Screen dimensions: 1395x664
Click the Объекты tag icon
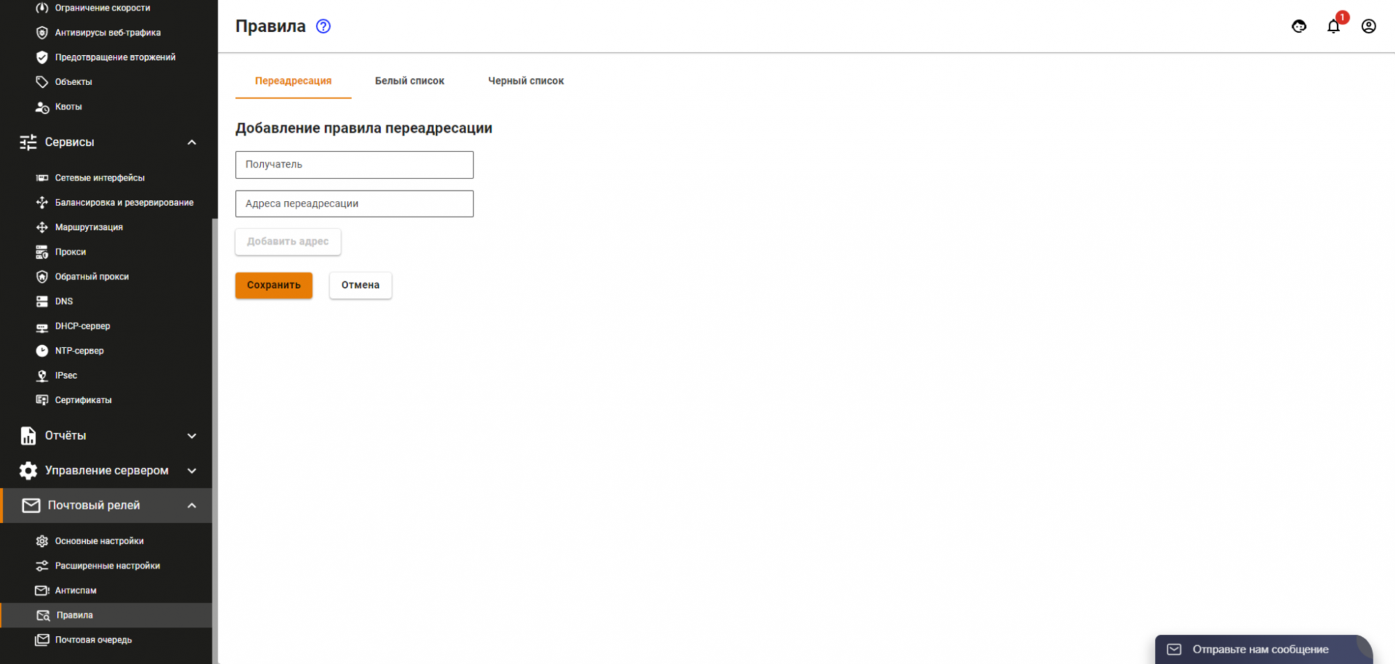tap(42, 82)
